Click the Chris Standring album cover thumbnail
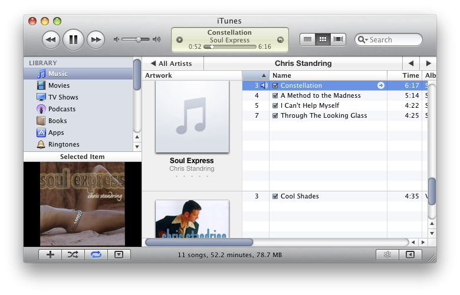The image size is (460, 295). [192, 219]
